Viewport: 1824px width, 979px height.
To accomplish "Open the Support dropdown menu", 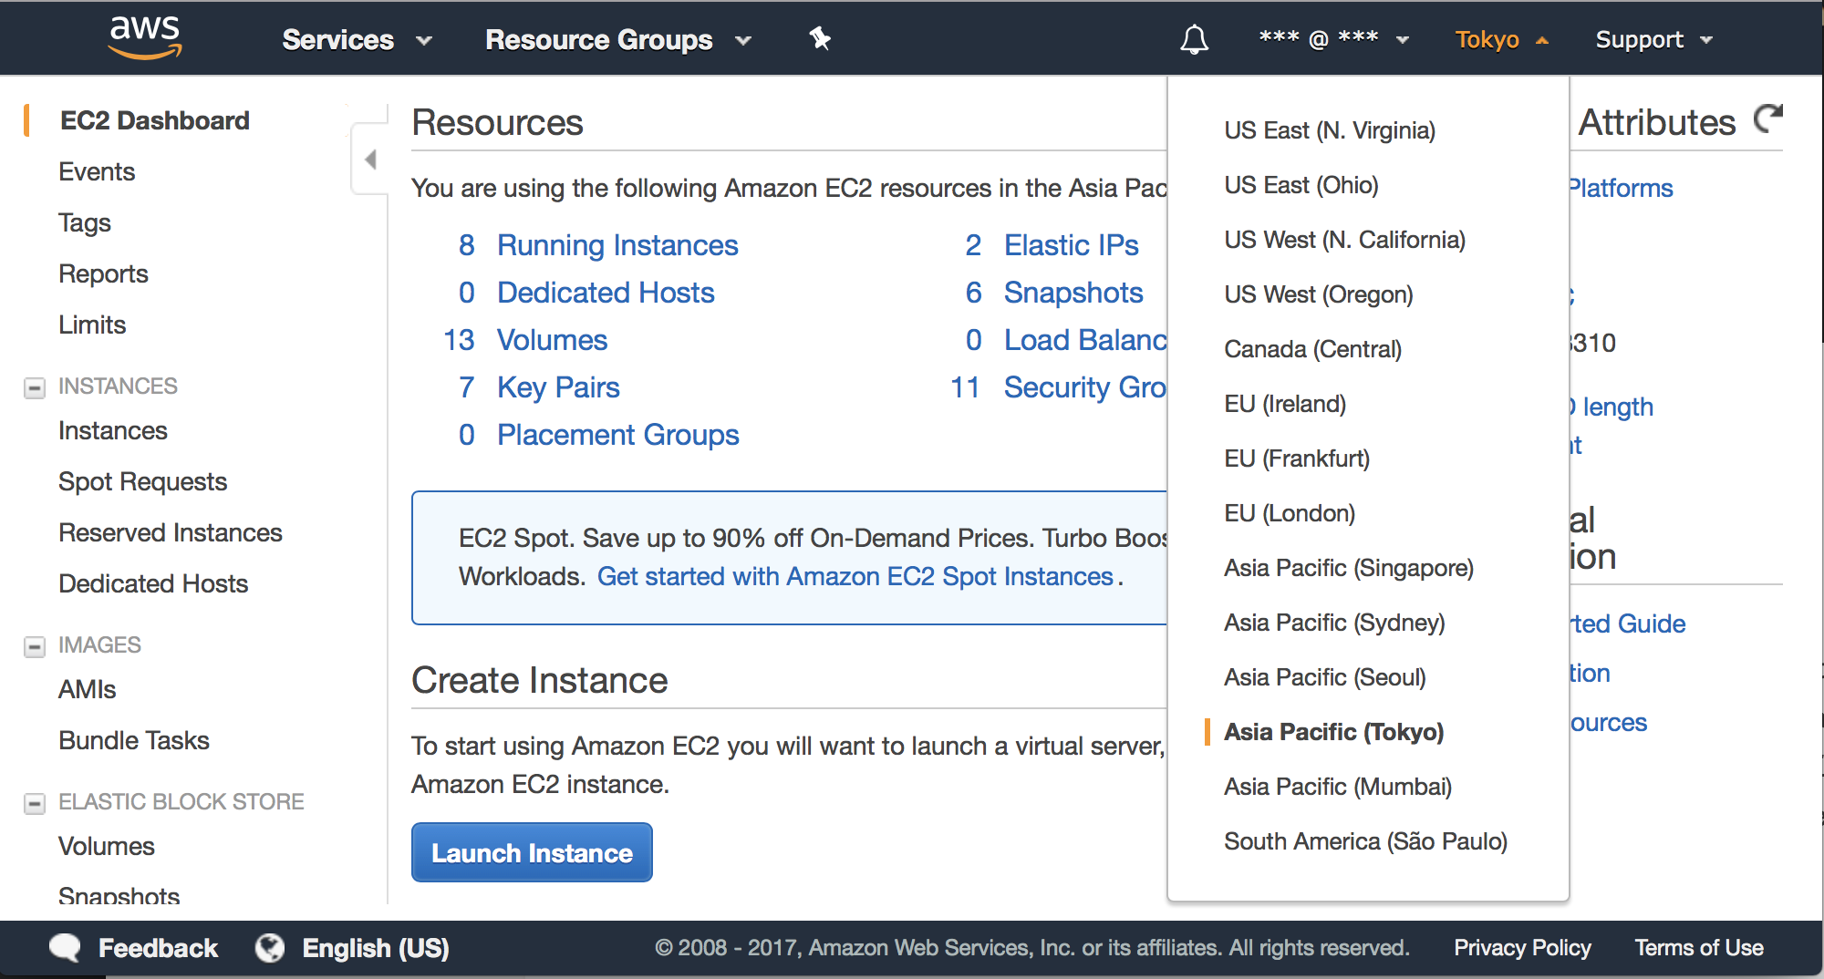I will tap(1654, 39).
